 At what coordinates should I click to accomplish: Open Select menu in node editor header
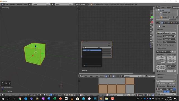coord(91,76)
